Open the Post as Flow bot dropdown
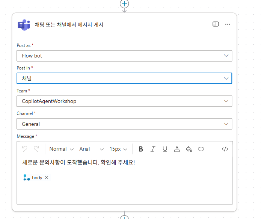This screenshot has width=261, height=219. 124,56
